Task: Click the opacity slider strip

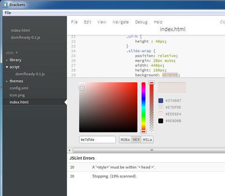Action: click(151, 107)
